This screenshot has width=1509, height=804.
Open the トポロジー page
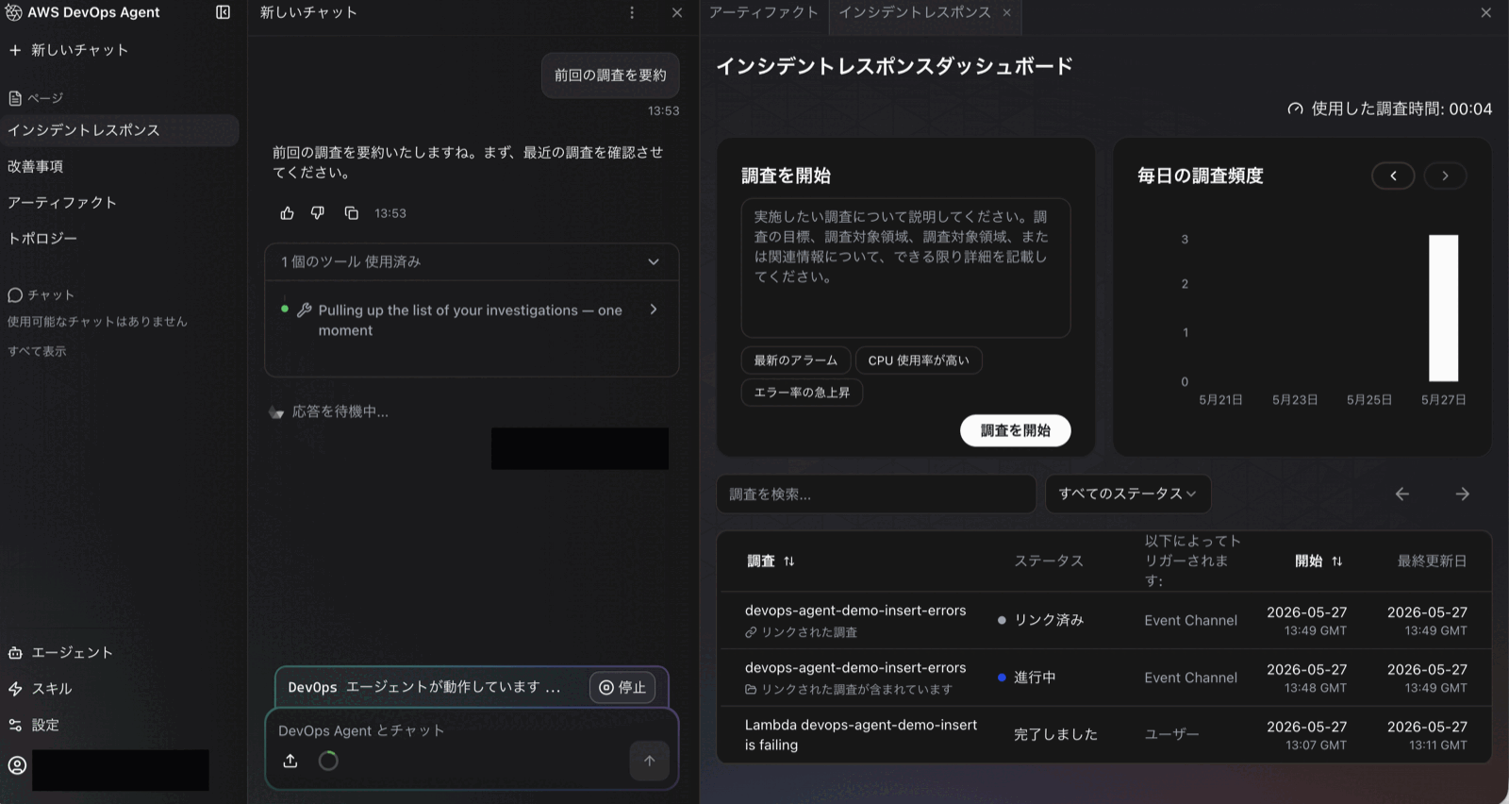click(x=42, y=238)
